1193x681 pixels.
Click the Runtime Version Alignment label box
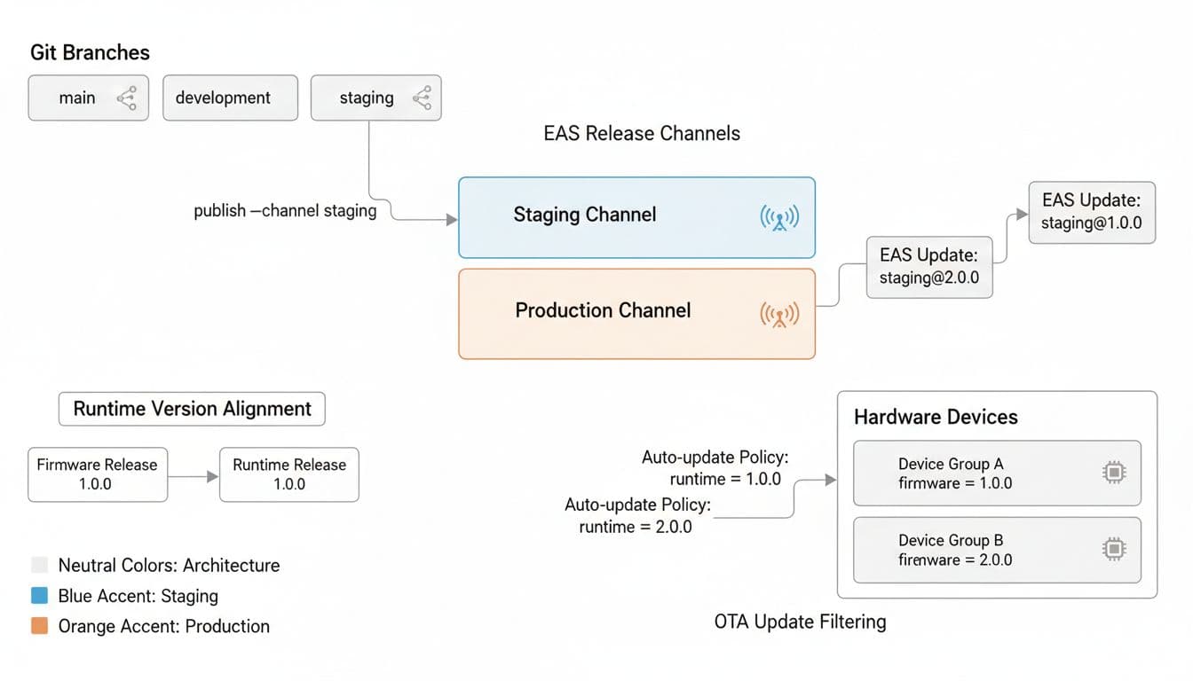click(192, 409)
